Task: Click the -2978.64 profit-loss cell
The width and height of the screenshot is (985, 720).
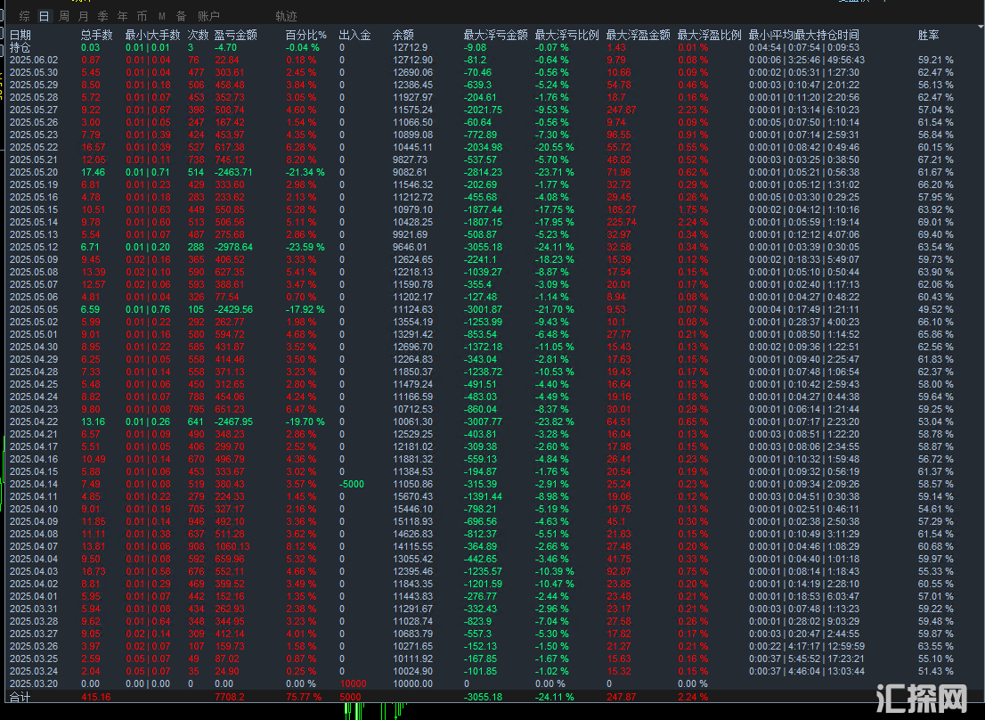Action: click(233, 247)
